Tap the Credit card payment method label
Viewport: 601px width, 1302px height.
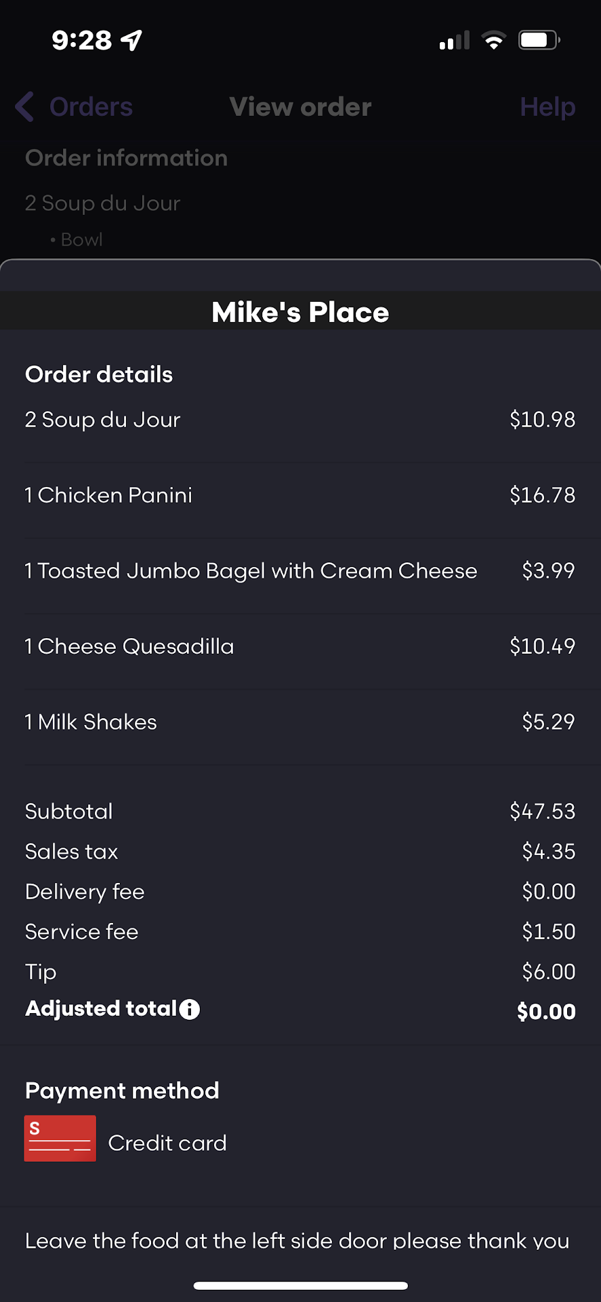(167, 1143)
